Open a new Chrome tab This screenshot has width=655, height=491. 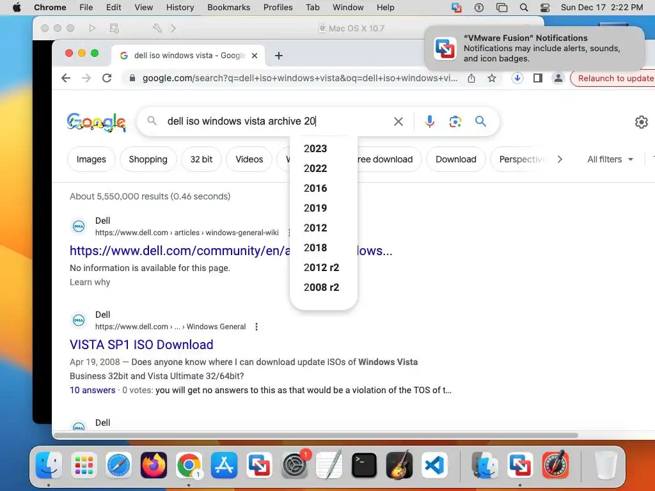pos(279,56)
